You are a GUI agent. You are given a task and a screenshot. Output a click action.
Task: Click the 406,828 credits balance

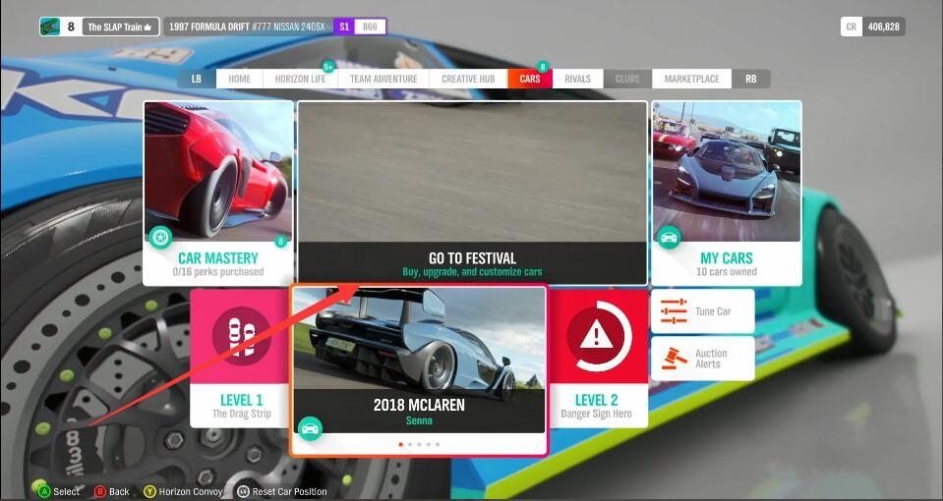[x=883, y=27]
